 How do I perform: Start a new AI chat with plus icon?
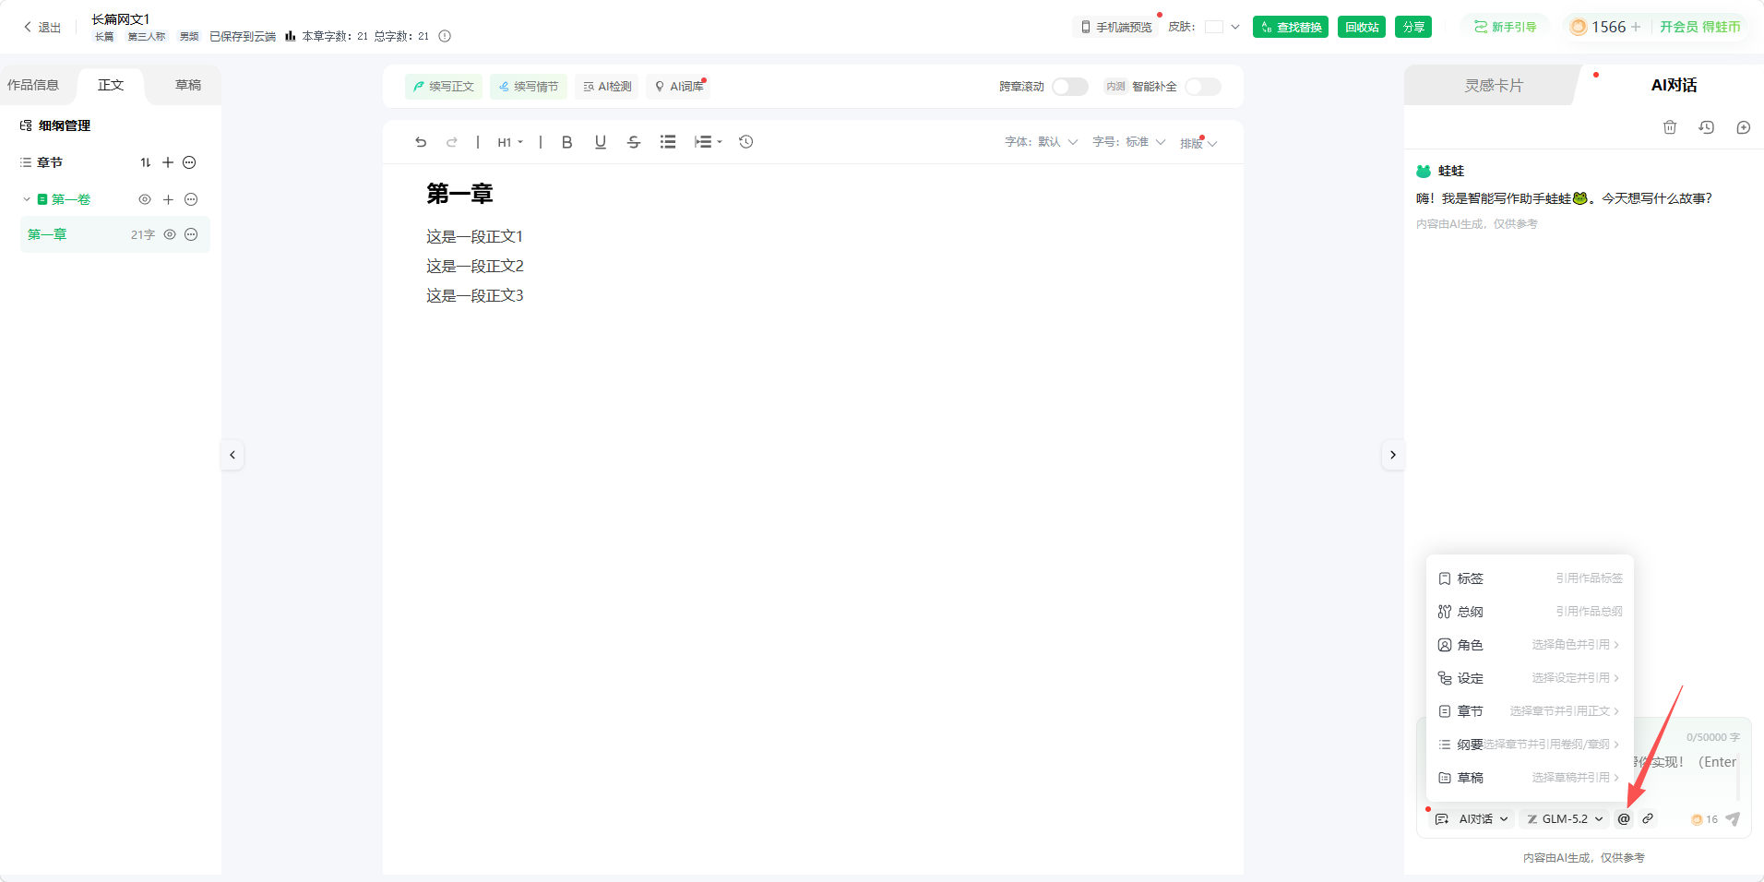[x=1744, y=127]
